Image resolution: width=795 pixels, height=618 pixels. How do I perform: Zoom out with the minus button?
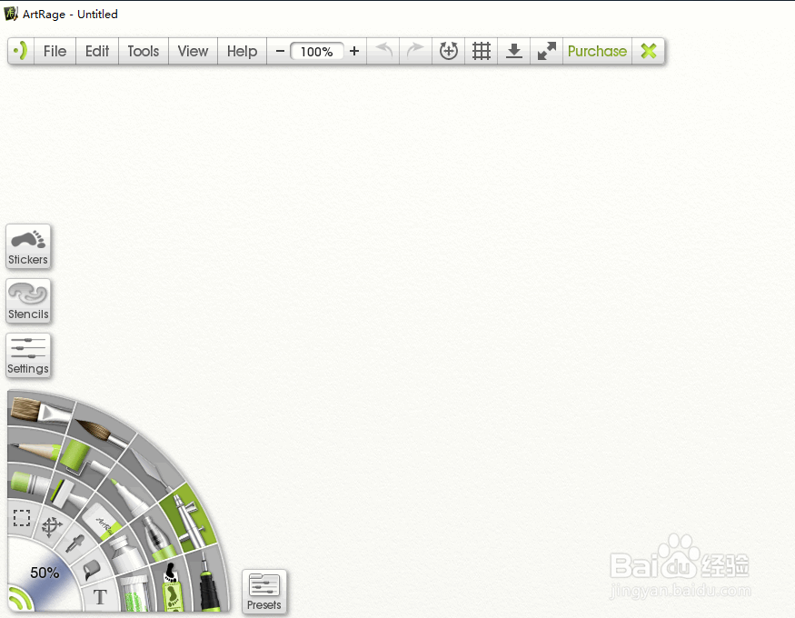(280, 51)
